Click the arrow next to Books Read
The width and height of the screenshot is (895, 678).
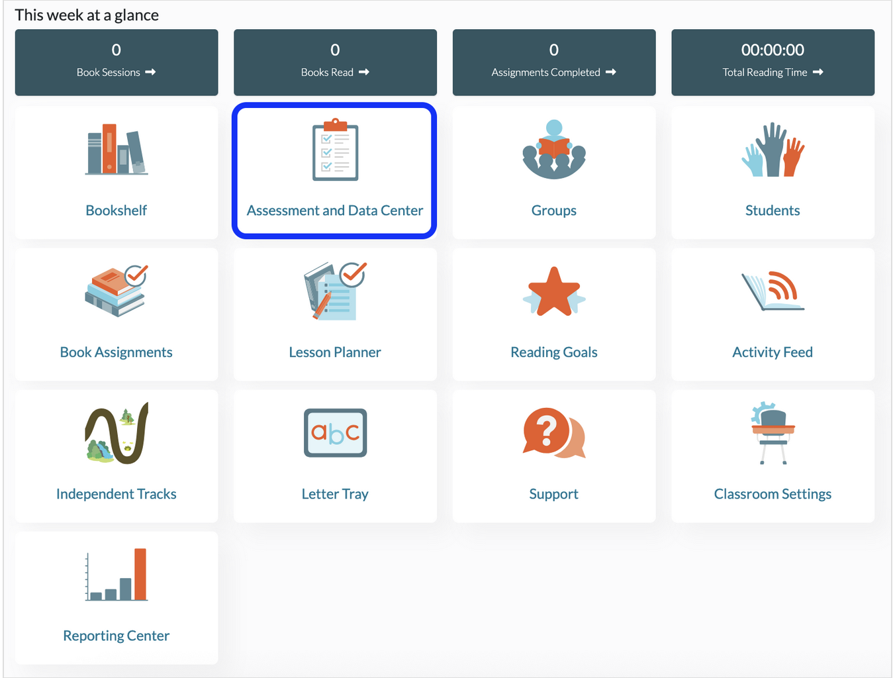364,72
